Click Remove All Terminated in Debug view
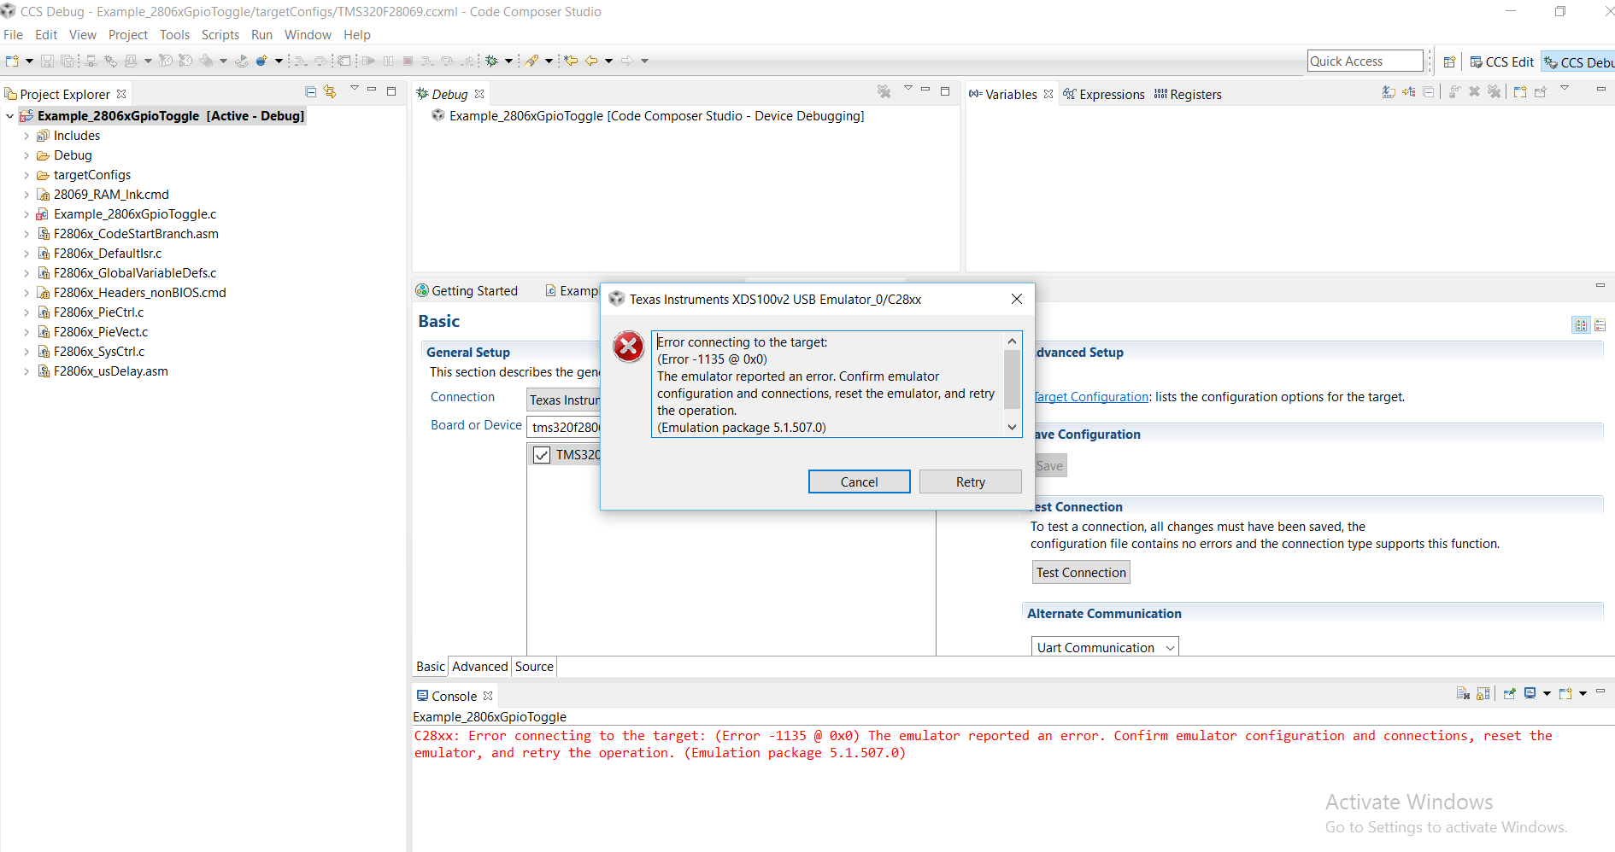This screenshot has width=1615, height=852. pos(884,91)
